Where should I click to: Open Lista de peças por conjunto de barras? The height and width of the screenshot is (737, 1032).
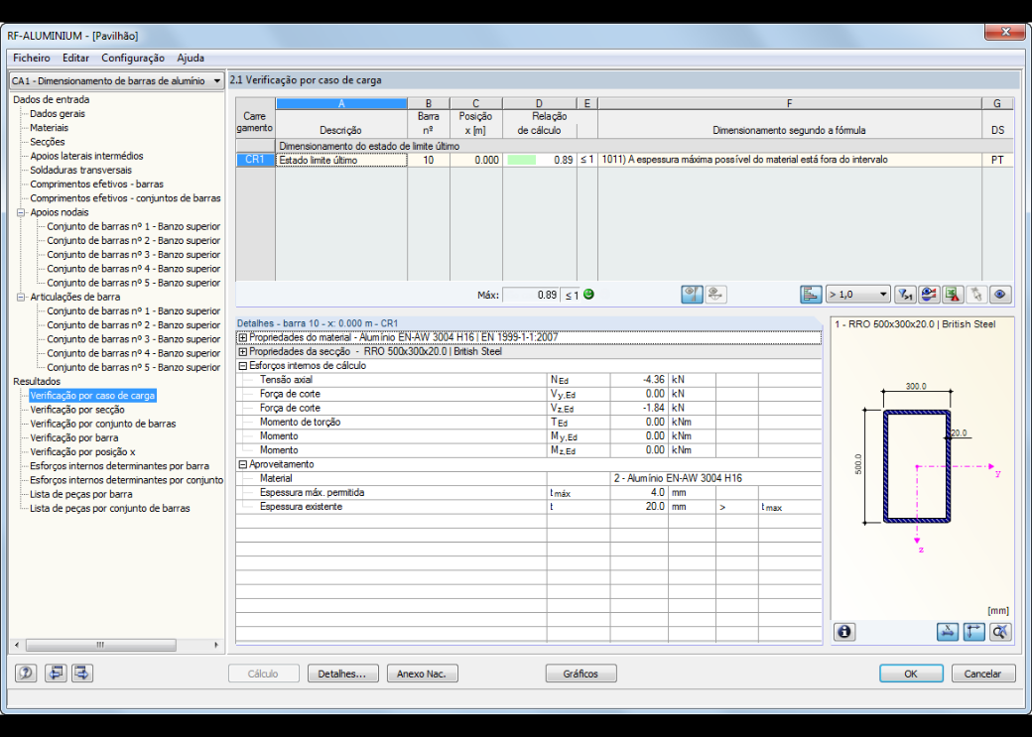[110, 508]
